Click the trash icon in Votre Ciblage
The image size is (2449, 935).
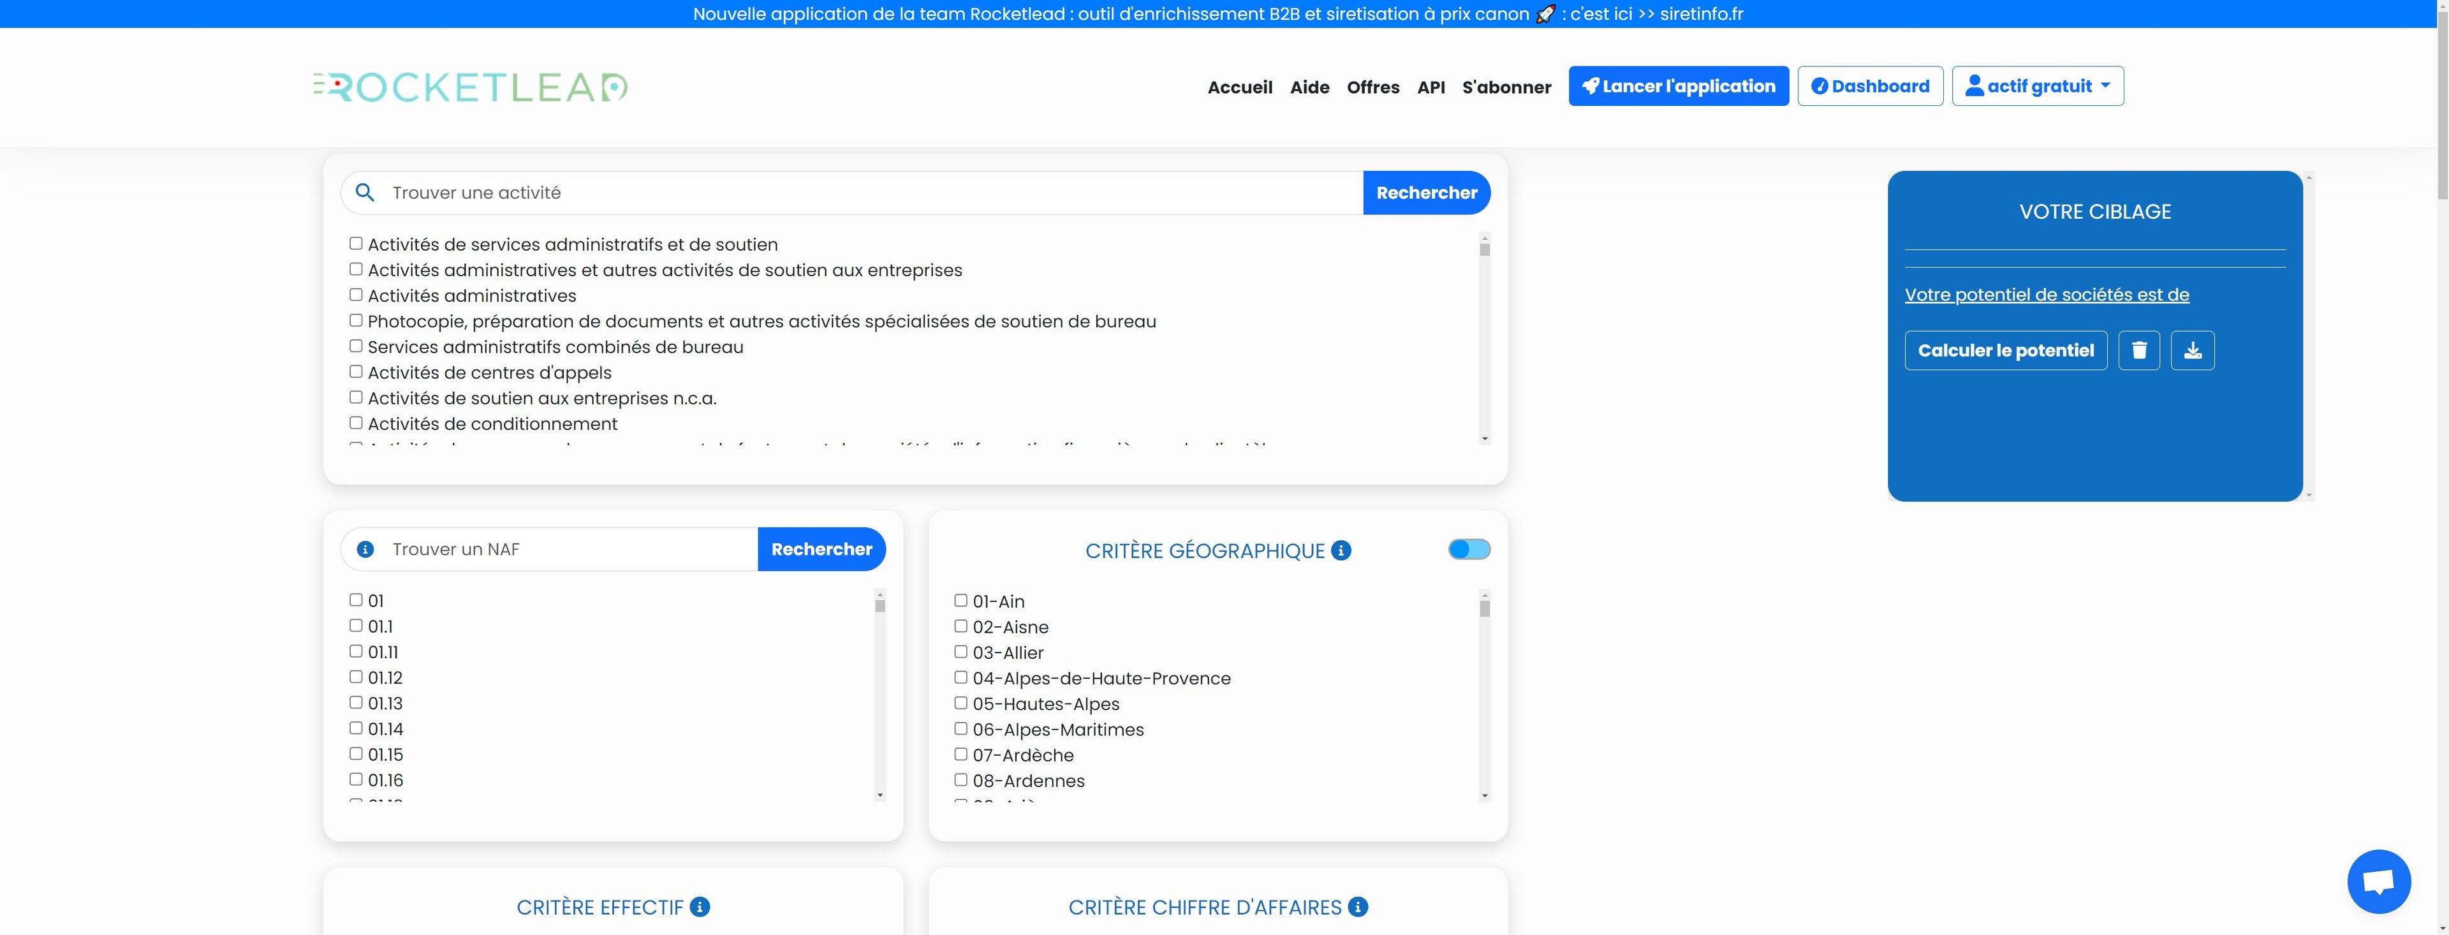2138,350
